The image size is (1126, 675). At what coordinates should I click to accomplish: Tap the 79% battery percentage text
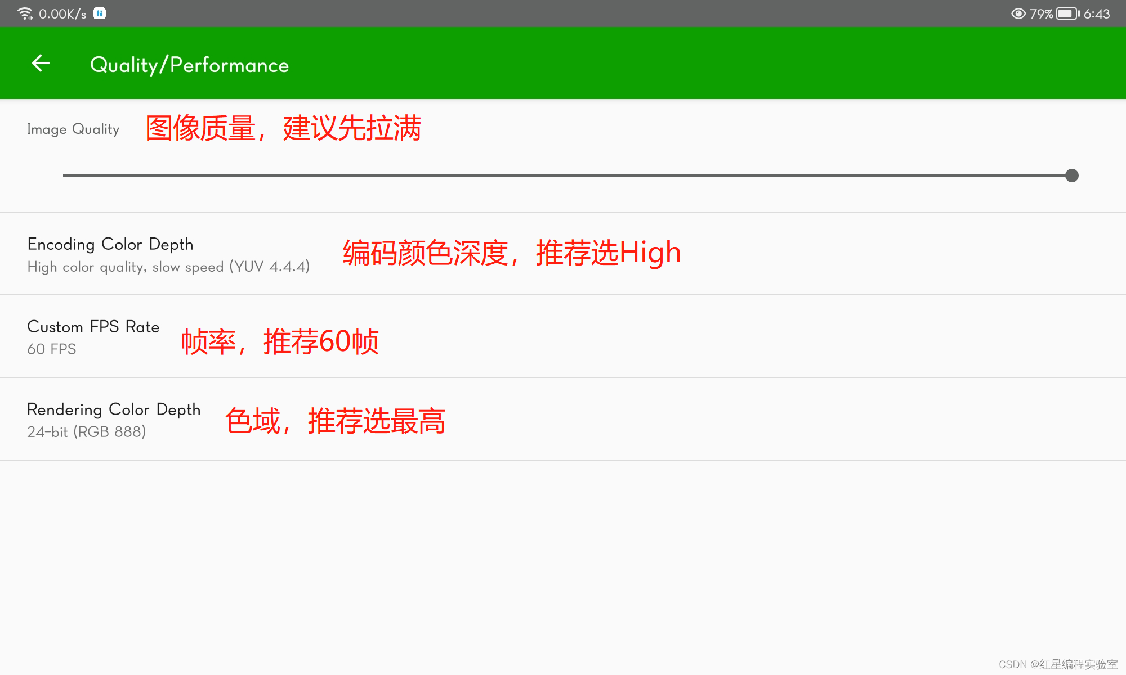coord(1041,13)
